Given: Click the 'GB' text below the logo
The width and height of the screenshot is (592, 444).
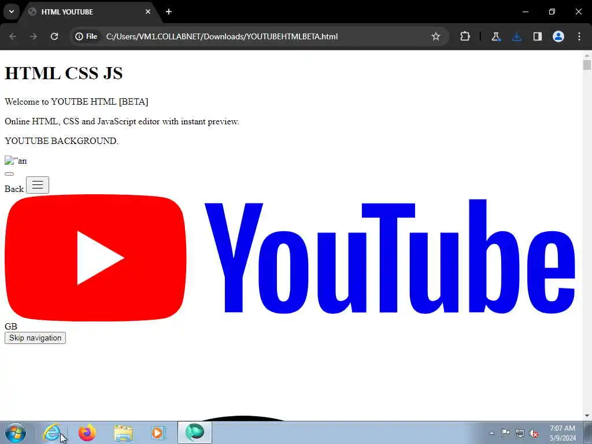Looking at the screenshot, I should point(11,326).
